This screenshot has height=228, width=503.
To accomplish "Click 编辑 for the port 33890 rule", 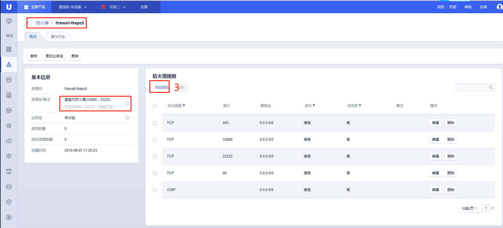I will pos(435,140).
